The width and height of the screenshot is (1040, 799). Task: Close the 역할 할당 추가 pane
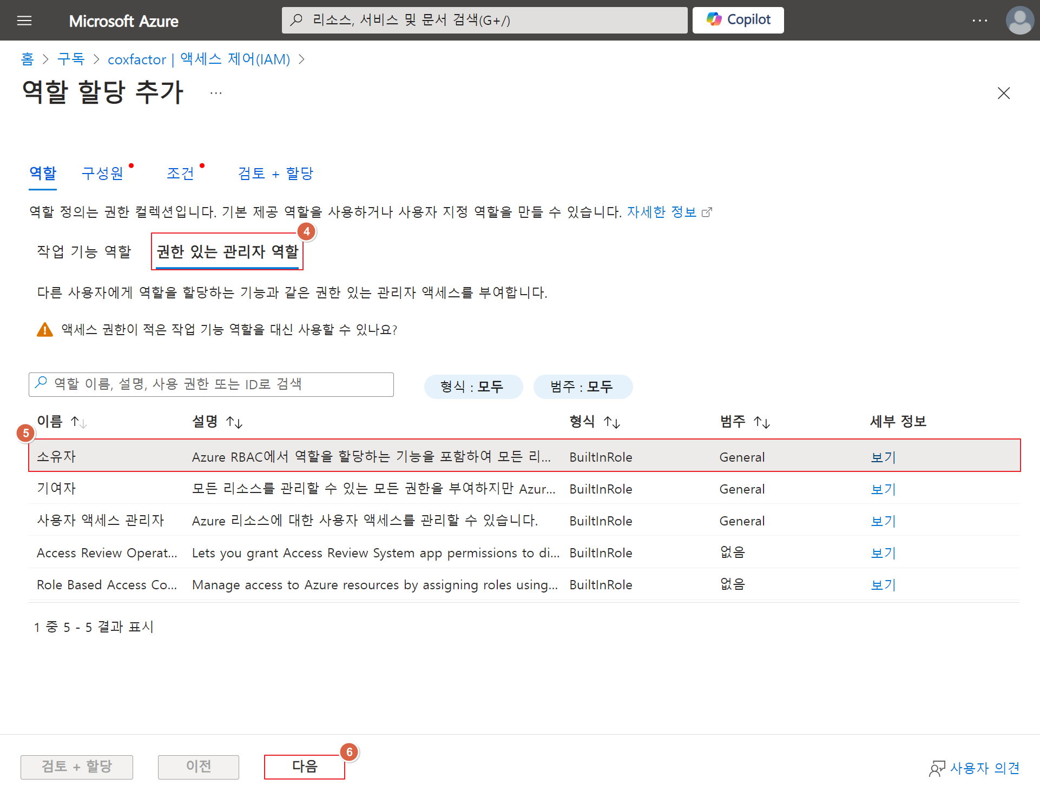[1003, 93]
